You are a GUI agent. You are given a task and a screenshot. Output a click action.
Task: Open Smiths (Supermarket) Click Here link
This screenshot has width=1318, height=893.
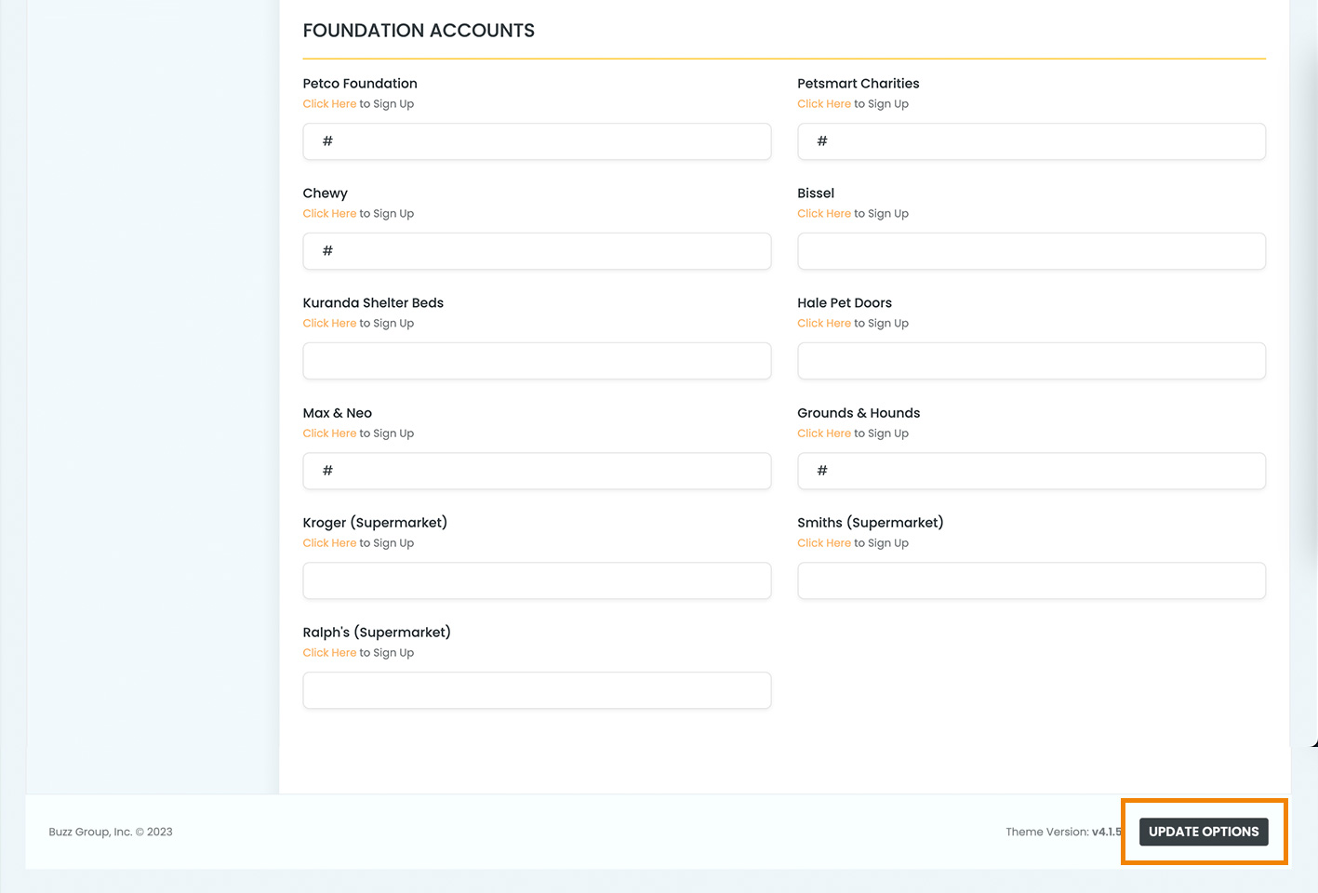[x=824, y=543]
